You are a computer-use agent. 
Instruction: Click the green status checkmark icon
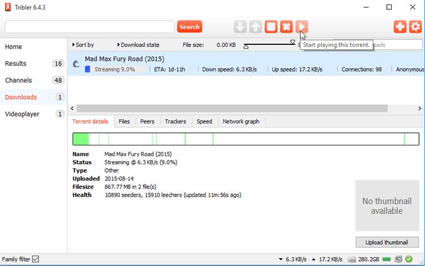[x=408, y=259]
